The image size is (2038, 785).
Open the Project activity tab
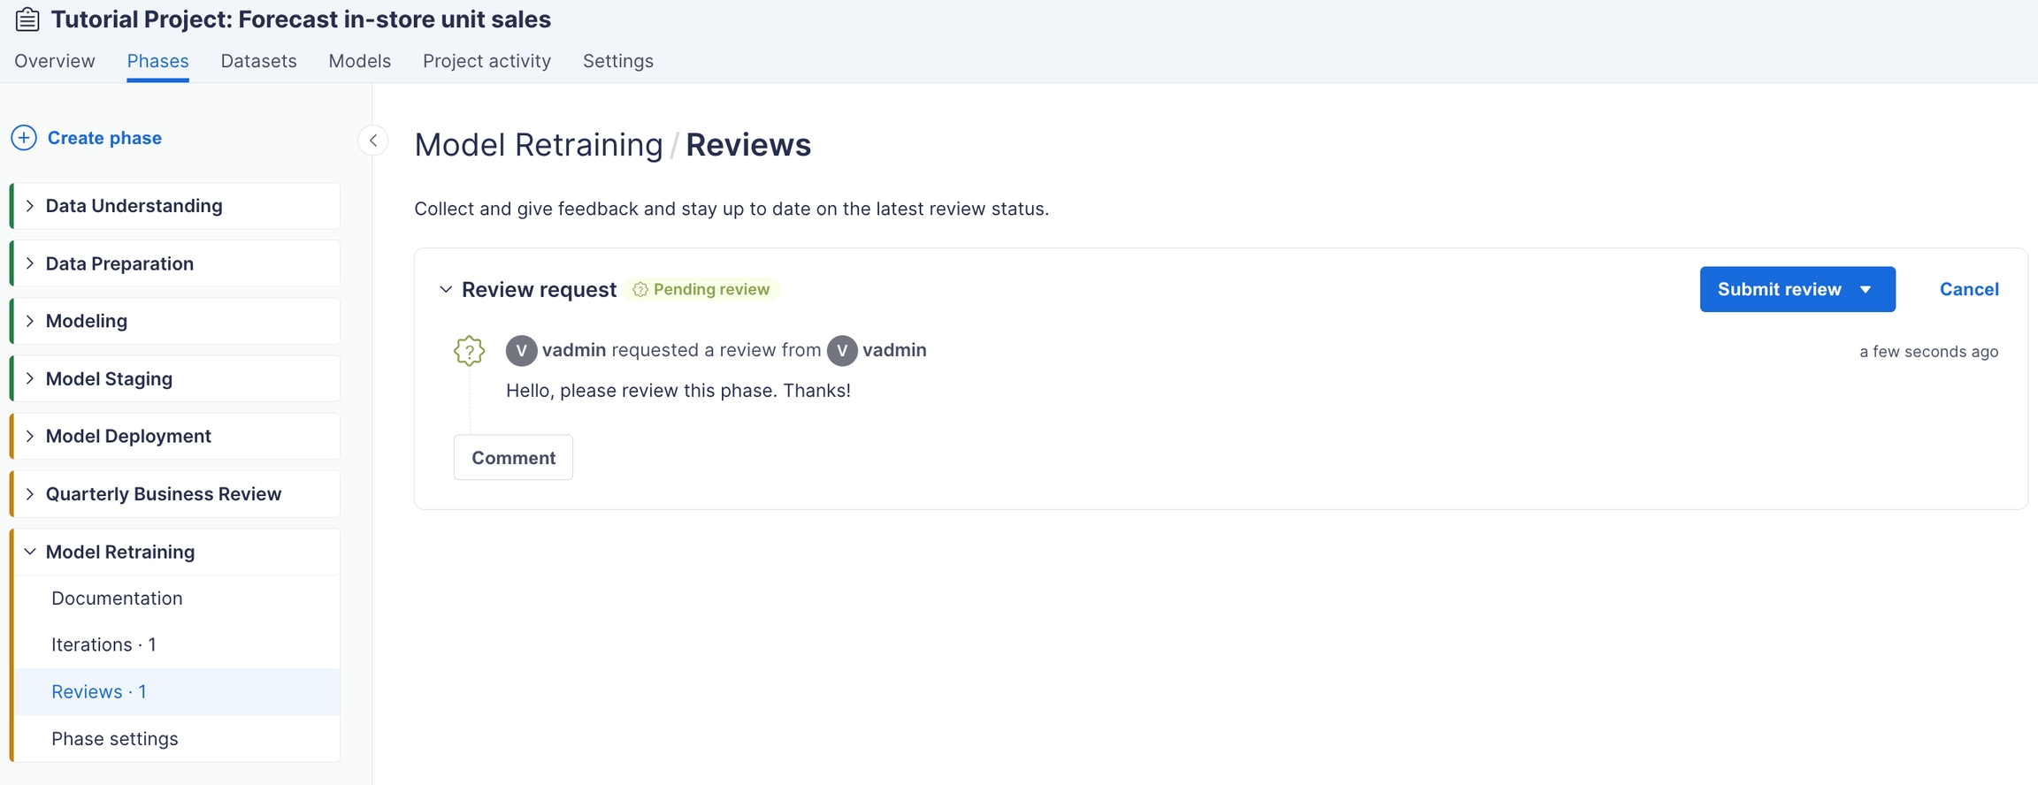pos(487,61)
